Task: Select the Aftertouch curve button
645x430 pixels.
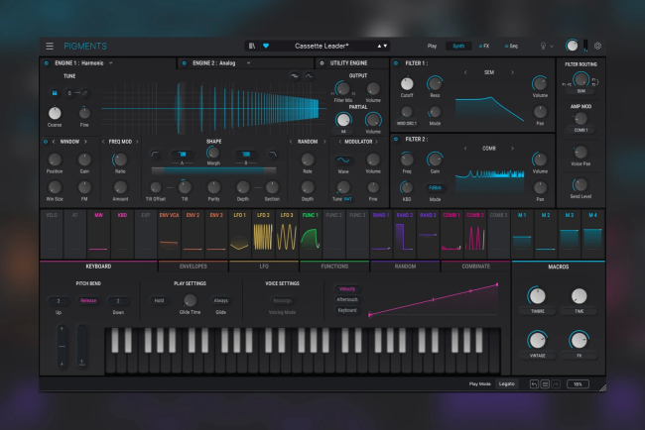Action: coord(346,300)
